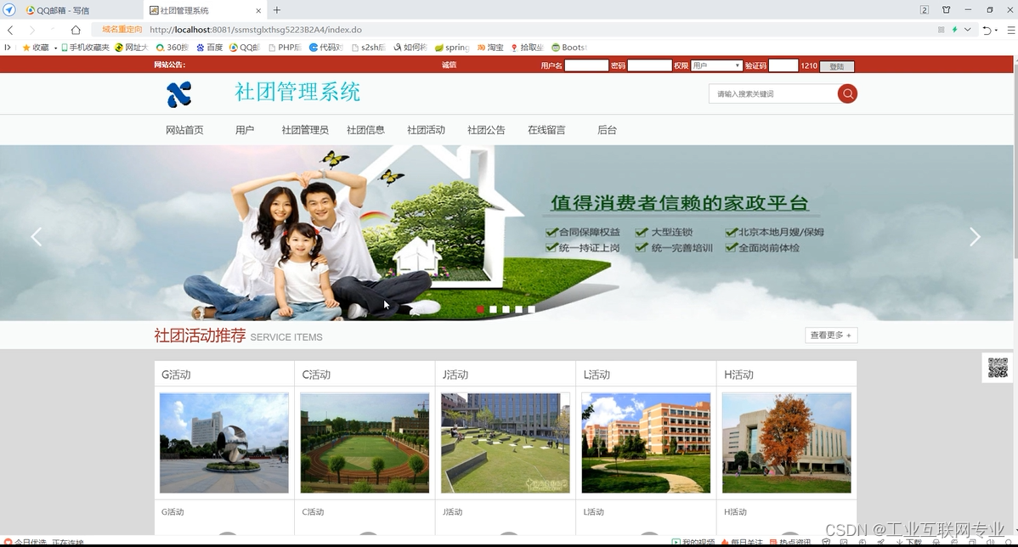Click the green lightning speed-mode icon
This screenshot has width=1018, height=547.
click(954, 30)
